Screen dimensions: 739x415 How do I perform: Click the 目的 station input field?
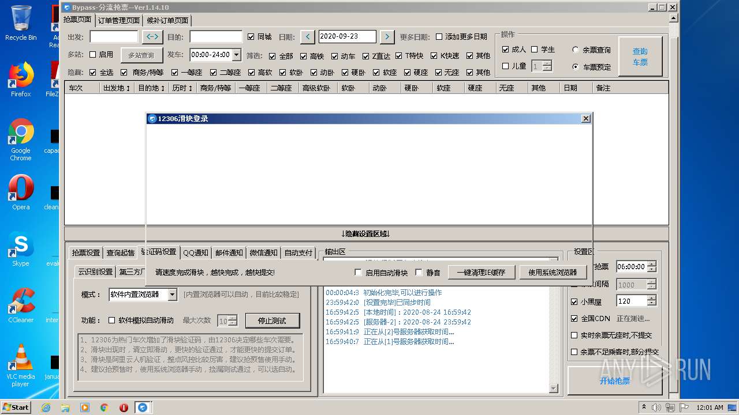click(216, 36)
